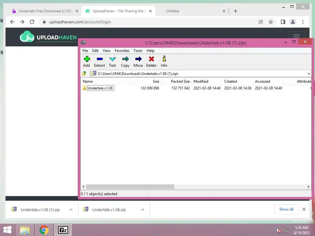The height and width of the screenshot is (236, 315).
Task: Launch File Explorer from the taskbar
Action: pyautogui.click(x=25, y=230)
